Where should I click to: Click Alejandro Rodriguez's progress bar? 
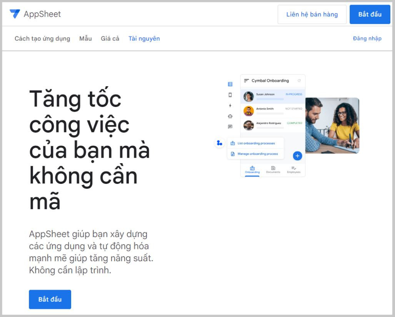tap(270, 128)
